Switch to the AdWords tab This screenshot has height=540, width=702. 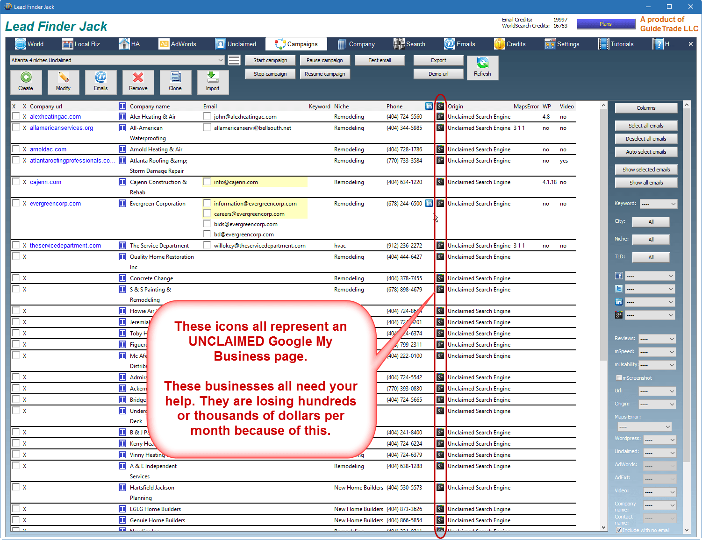(x=178, y=44)
